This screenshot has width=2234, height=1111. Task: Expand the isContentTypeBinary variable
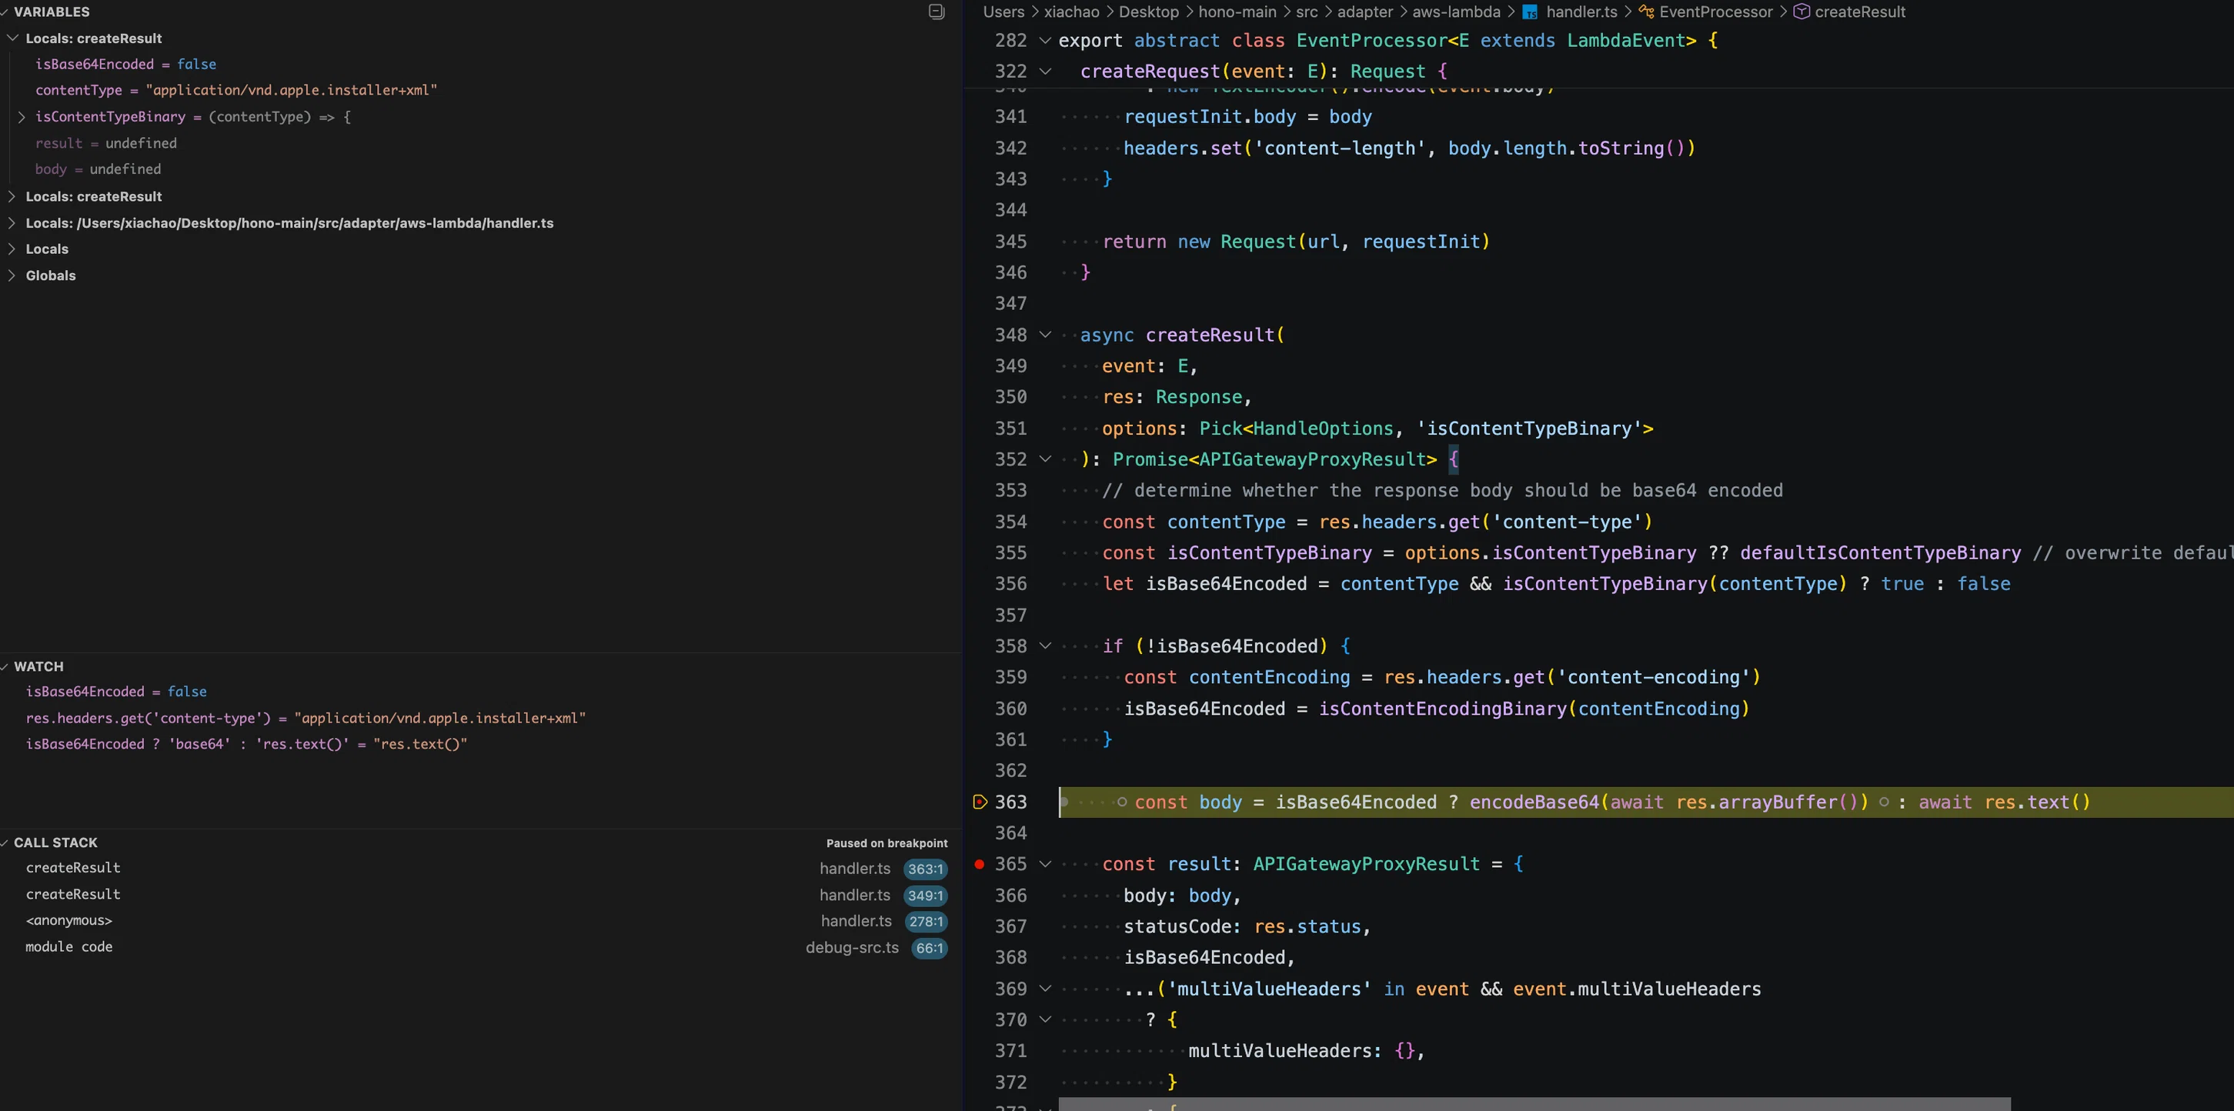pos(22,116)
